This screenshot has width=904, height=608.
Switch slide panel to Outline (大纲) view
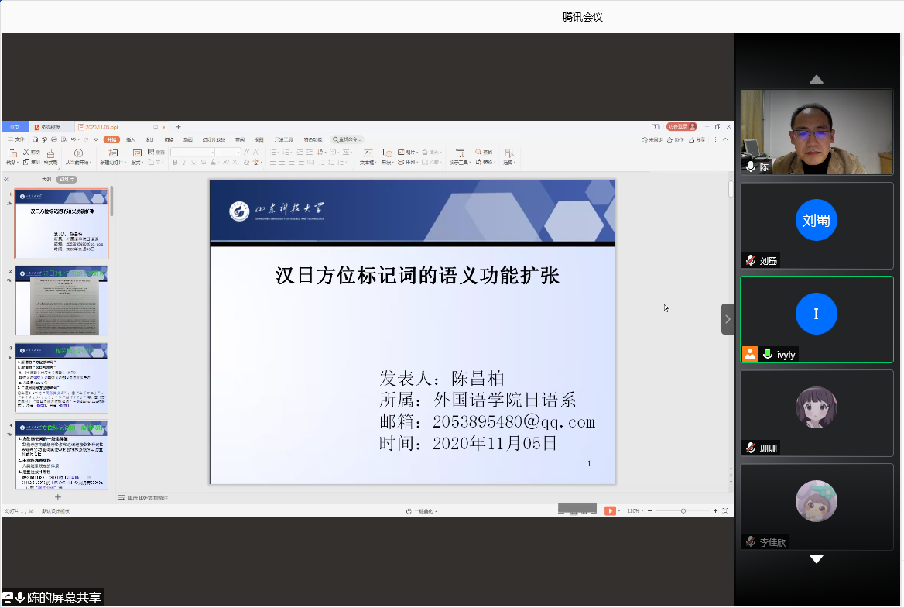[x=46, y=179]
